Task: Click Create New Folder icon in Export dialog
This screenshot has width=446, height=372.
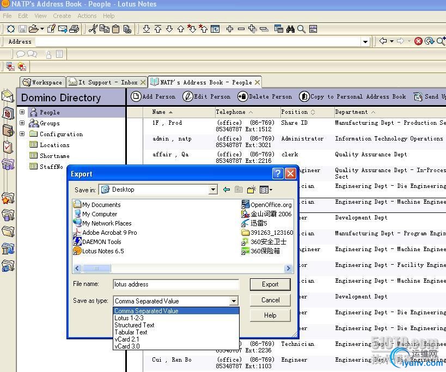Action: click(x=252, y=190)
